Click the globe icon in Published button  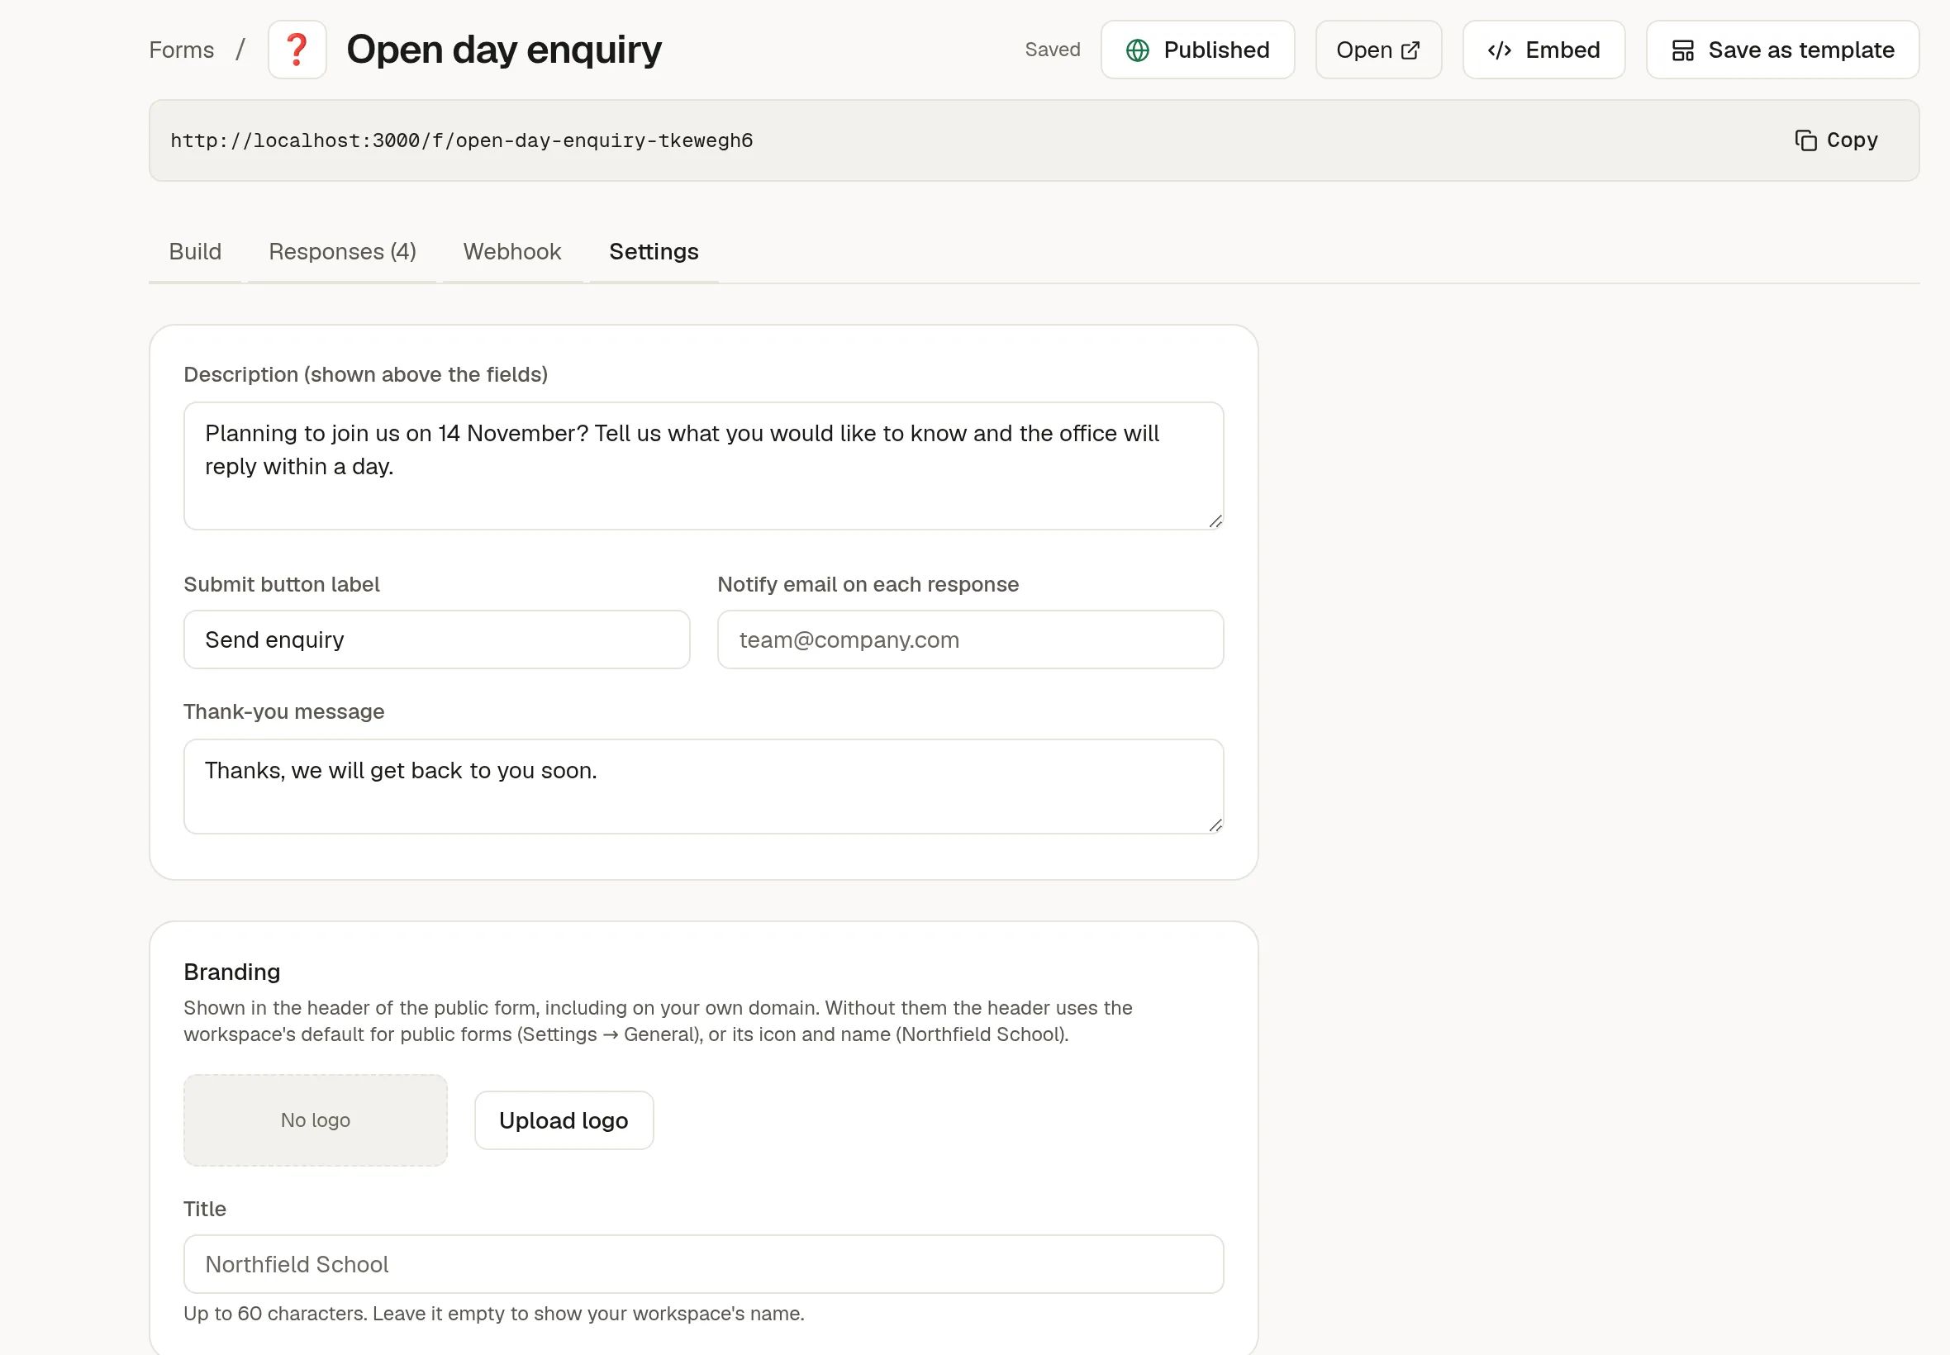pyautogui.click(x=1138, y=50)
